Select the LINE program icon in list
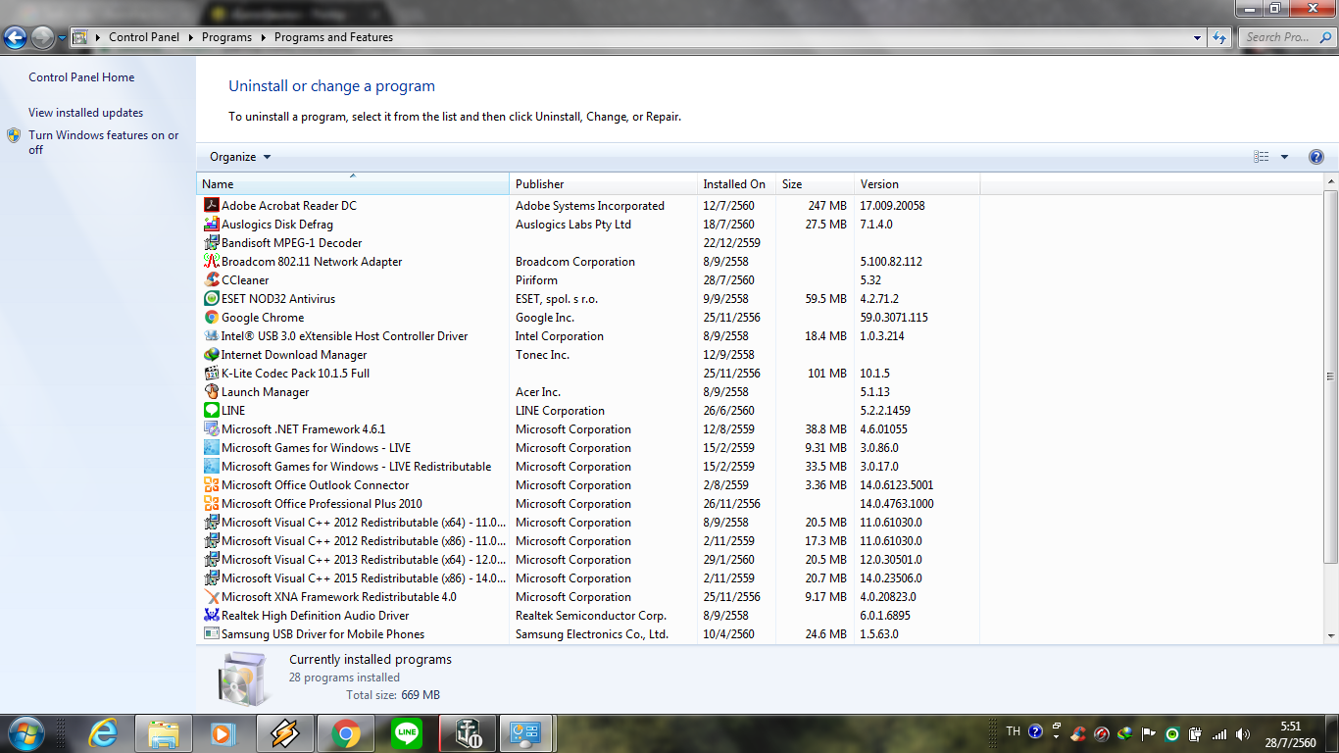1339x753 pixels. pos(211,411)
